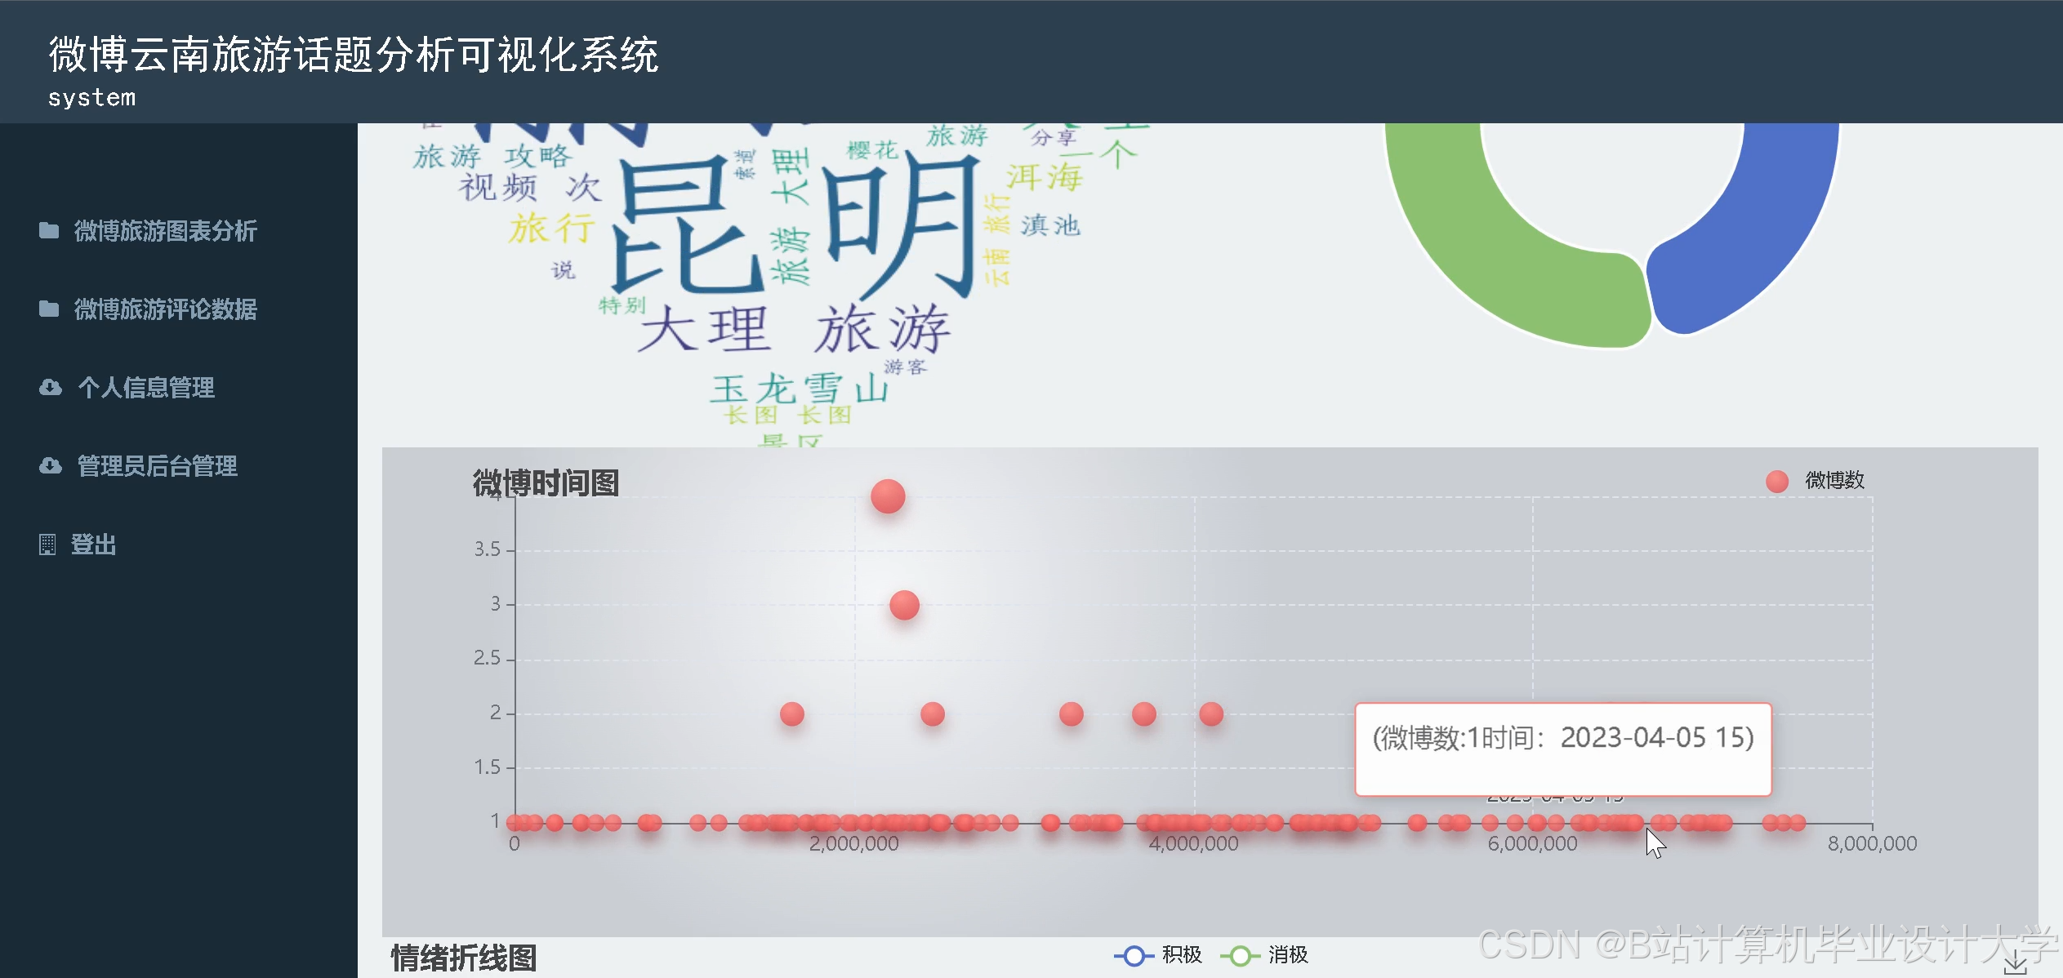Click building icon beside 登出
Screen dimensions: 2063x978
pyautogui.click(x=47, y=545)
